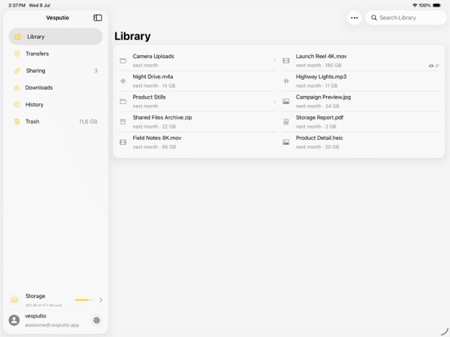Viewport: 450px width, 337px height.
Task: Click the magnifying glass search icon
Action: tap(374, 18)
